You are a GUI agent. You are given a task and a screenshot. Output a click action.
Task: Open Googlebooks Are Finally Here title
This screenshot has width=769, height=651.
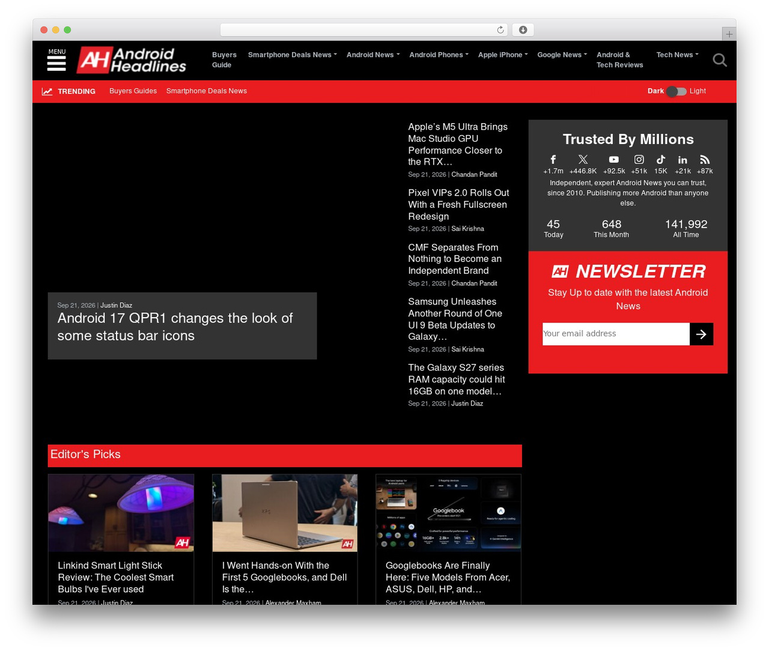(448, 577)
